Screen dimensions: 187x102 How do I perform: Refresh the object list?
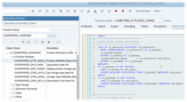(59, 42)
